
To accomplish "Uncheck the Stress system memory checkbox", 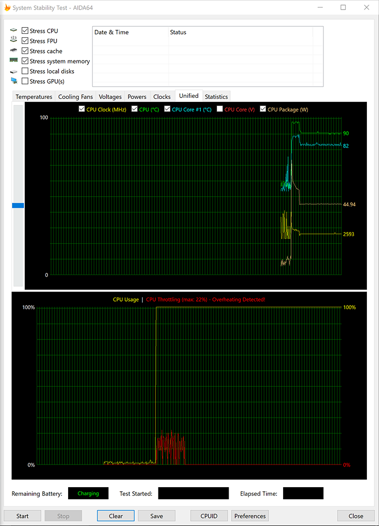I will click(25, 61).
